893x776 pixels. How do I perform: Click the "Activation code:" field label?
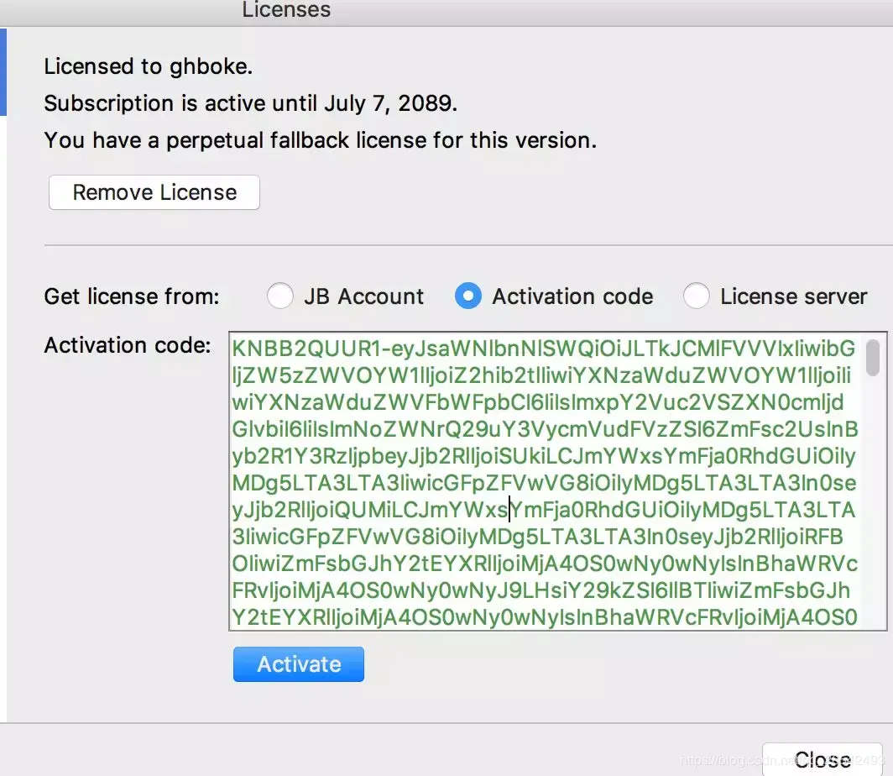point(128,345)
